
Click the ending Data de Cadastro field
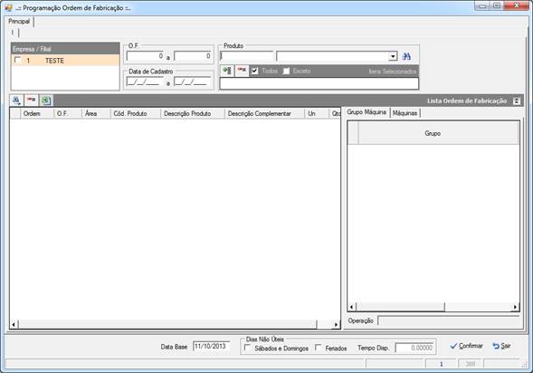pos(193,82)
